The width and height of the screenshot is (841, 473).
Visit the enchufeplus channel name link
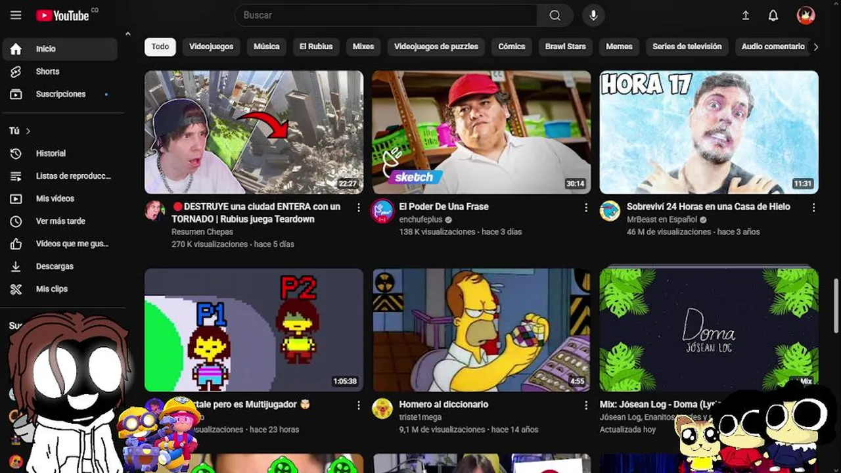tap(420, 219)
